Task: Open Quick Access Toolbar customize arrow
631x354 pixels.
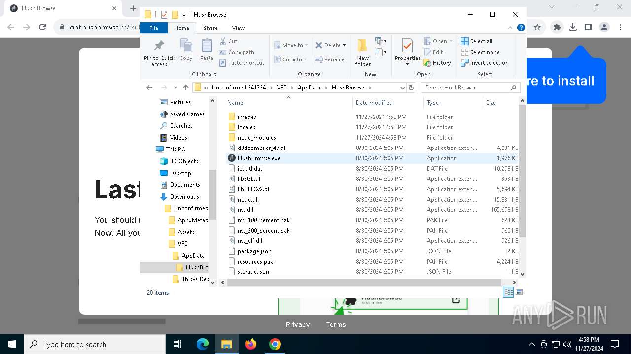Action: tap(184, 15)
